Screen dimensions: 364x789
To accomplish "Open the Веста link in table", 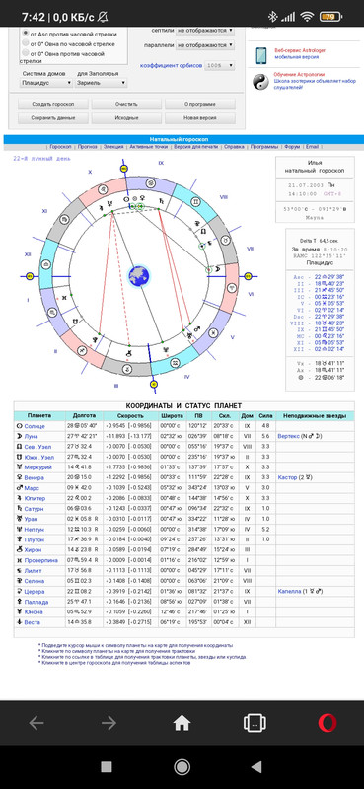I will (x=33, y=622).
